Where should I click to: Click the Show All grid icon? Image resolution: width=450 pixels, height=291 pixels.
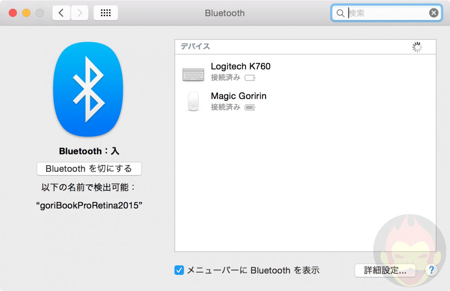(105, 12)
